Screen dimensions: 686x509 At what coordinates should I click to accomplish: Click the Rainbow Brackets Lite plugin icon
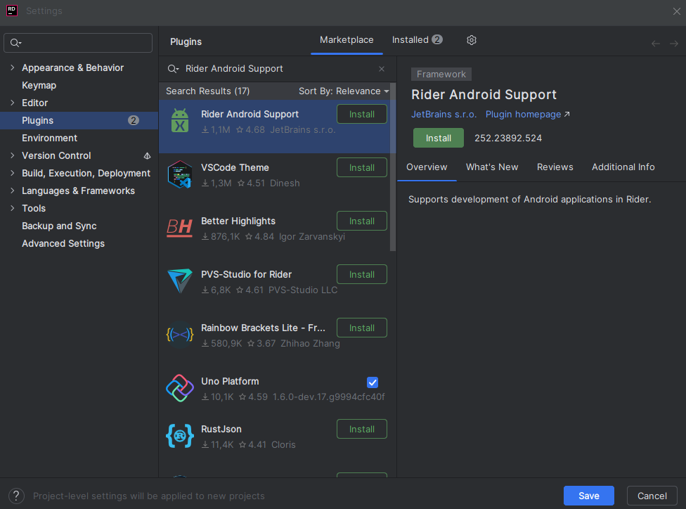[x=180, y=335]
